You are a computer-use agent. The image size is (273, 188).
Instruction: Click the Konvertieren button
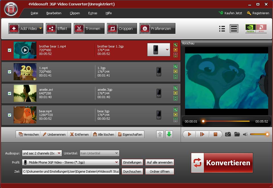[222, 163]
